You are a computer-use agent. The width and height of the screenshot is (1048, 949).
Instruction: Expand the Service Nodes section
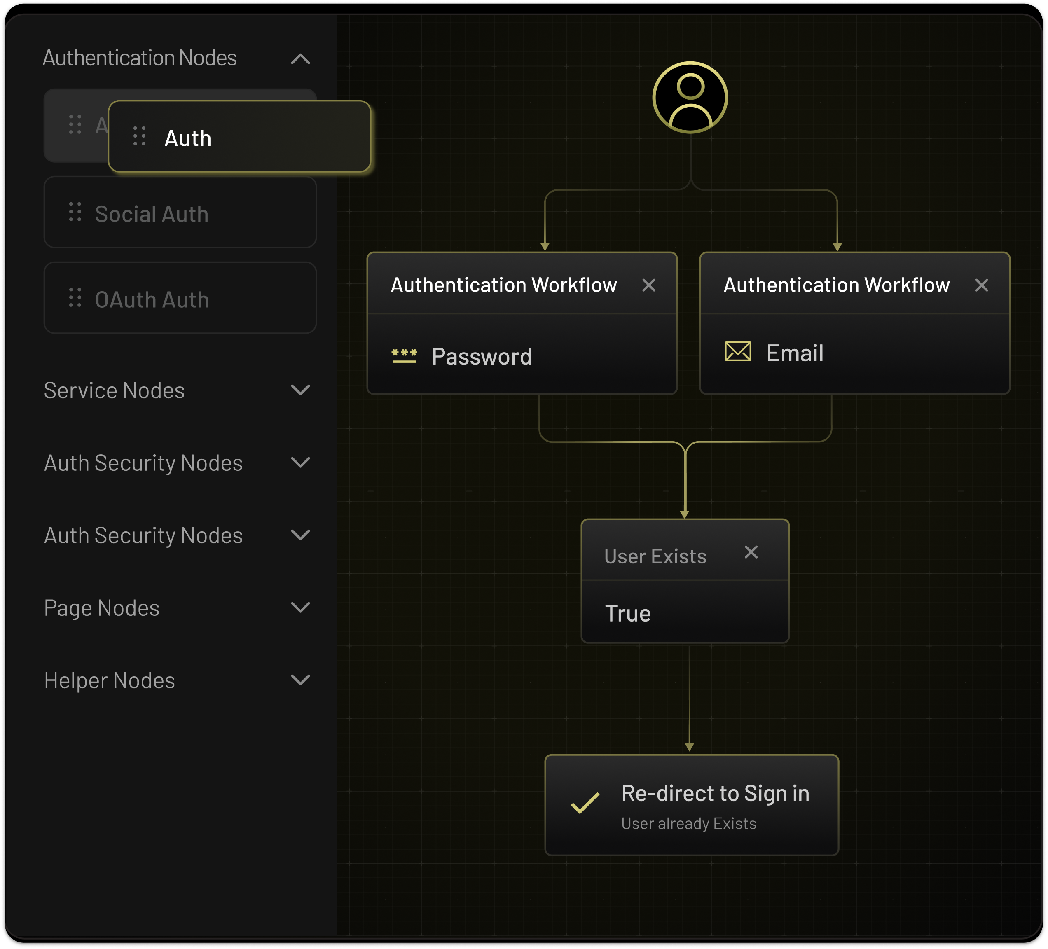[300, 391]
